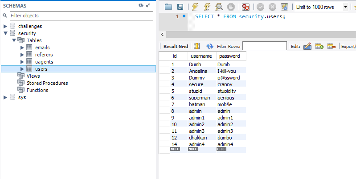Rollback the transaction with the X icon
Image resolution: width=356 pixels, height=179 pixels.
[x=272, y=7]
